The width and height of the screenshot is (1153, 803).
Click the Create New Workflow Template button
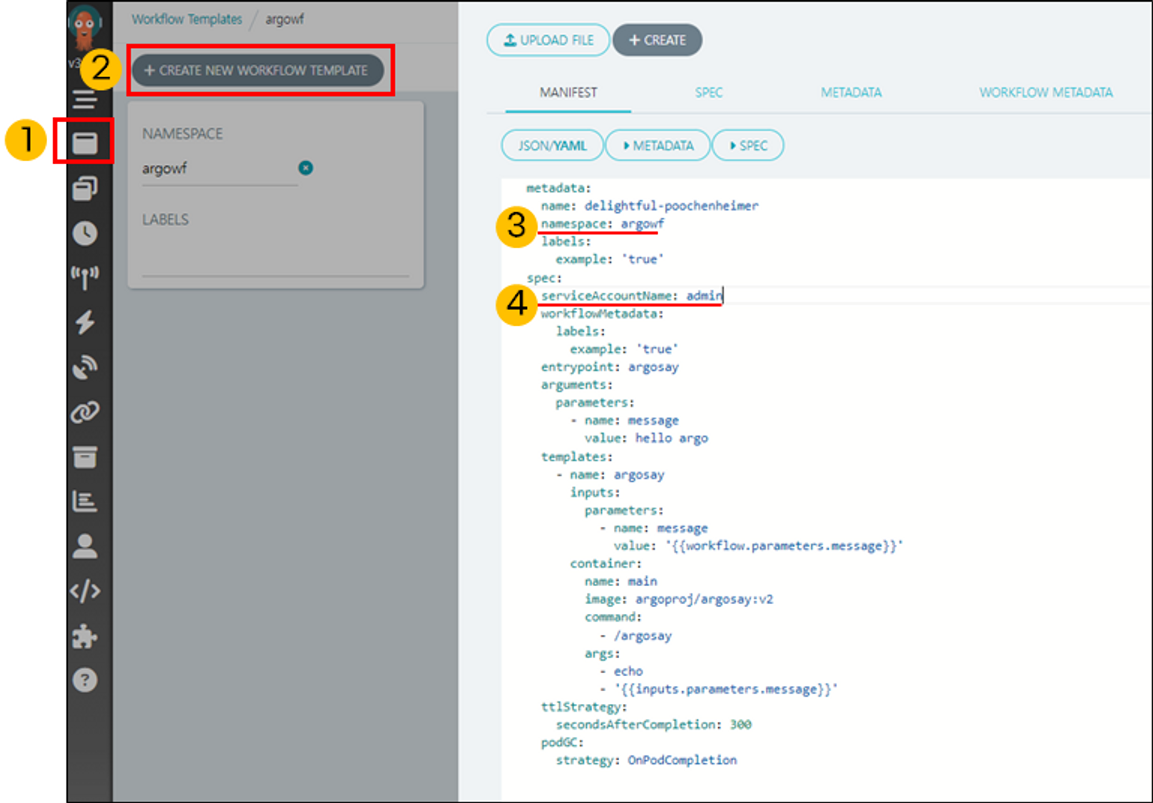(x=257, y=70)
